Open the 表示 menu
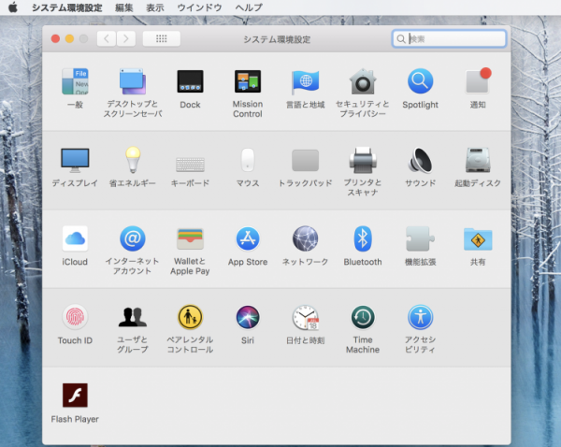Viewport: 561px width, 447px height. (155, 7)
